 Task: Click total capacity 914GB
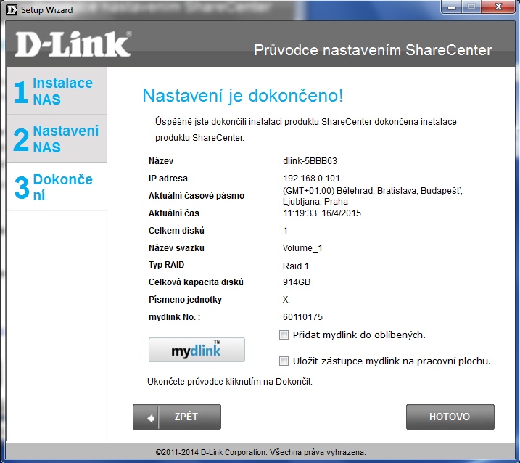297,282
